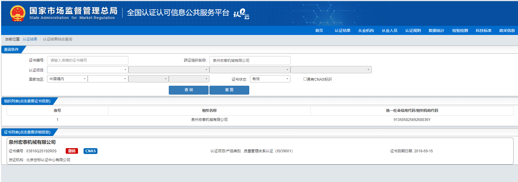Open certificate card title 泉州宏泰机械有限公司

coord(32,142)
